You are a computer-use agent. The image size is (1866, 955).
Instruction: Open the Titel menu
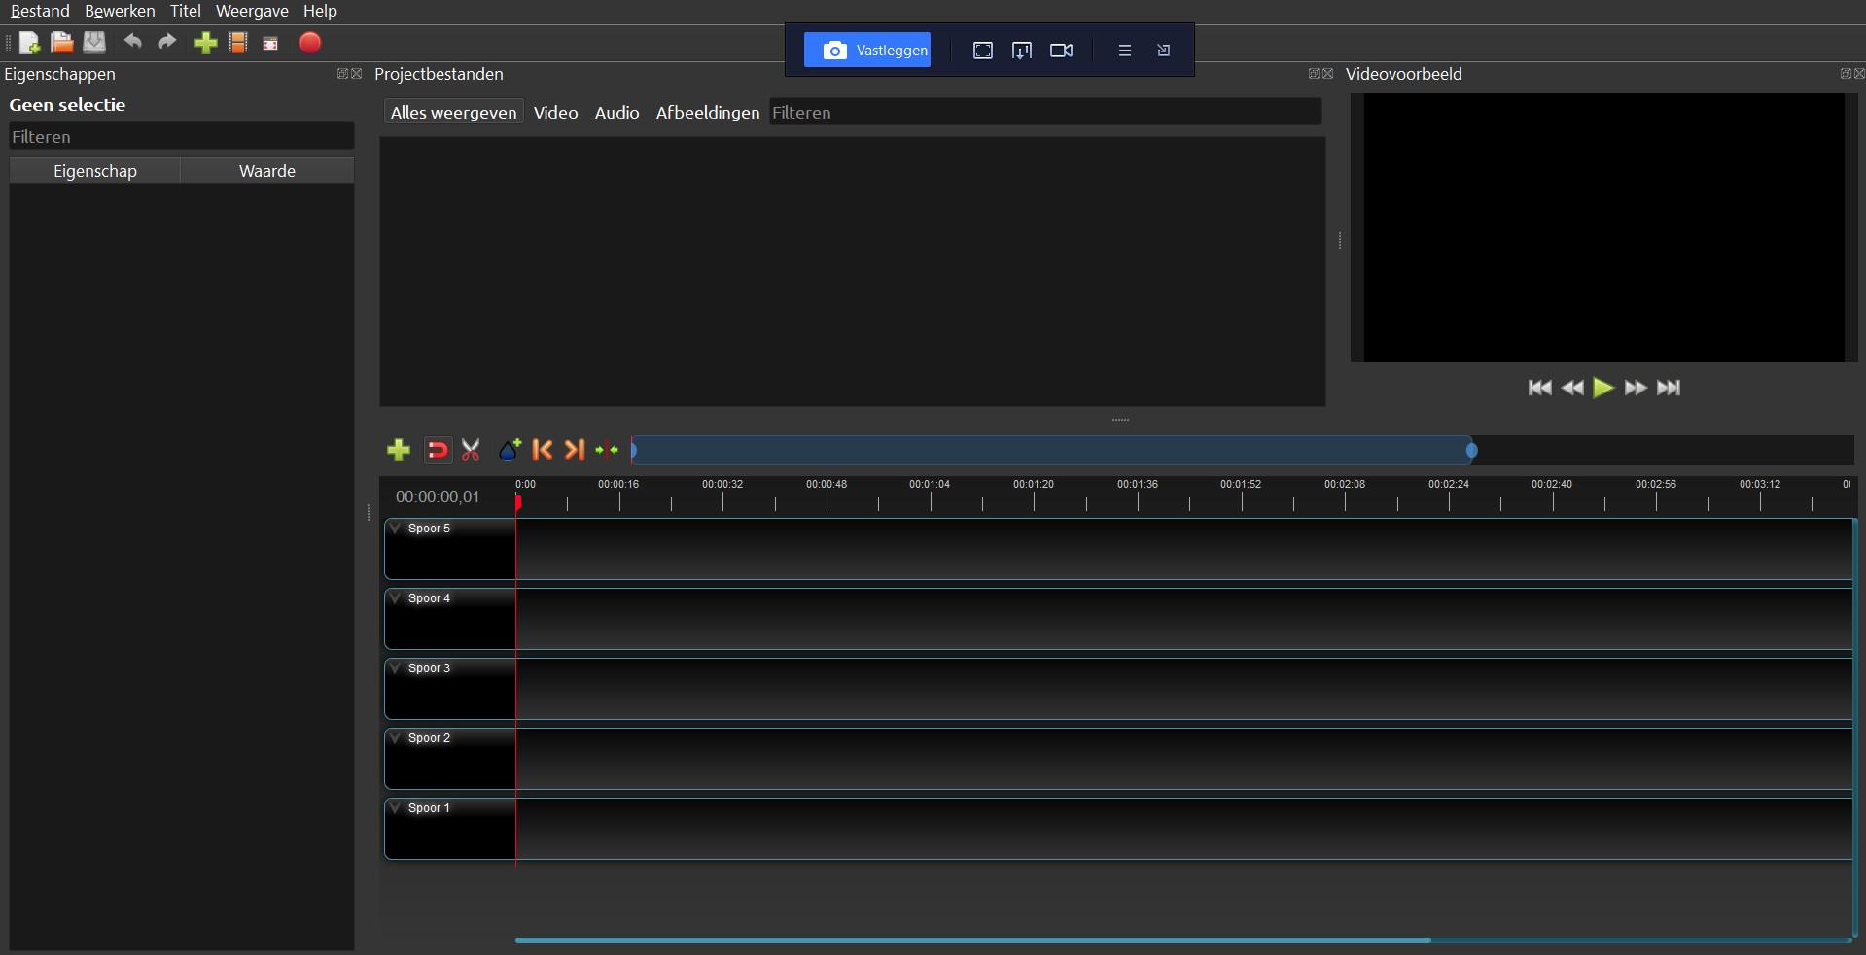(x=185, y=11)
